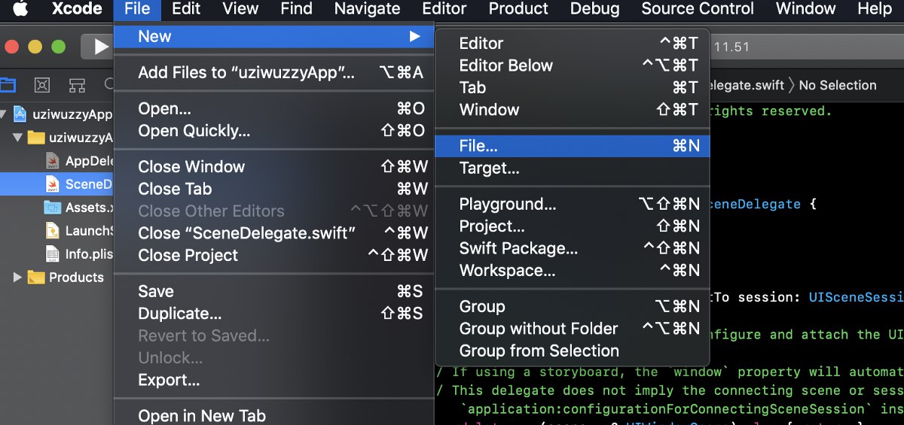Open the Find menu

point(296,9)
